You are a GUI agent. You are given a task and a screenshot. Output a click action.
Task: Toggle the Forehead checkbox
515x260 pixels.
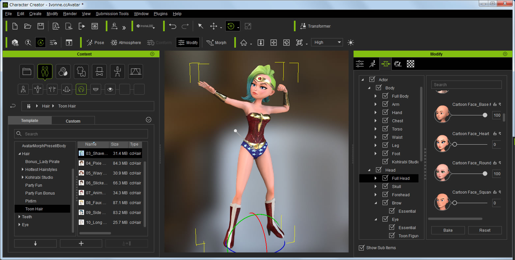pos(385,194)
